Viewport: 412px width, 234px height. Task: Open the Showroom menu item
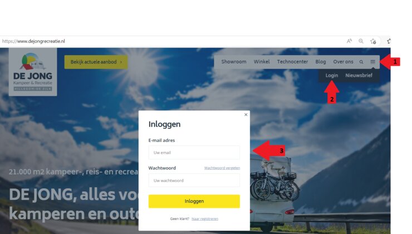234,62
